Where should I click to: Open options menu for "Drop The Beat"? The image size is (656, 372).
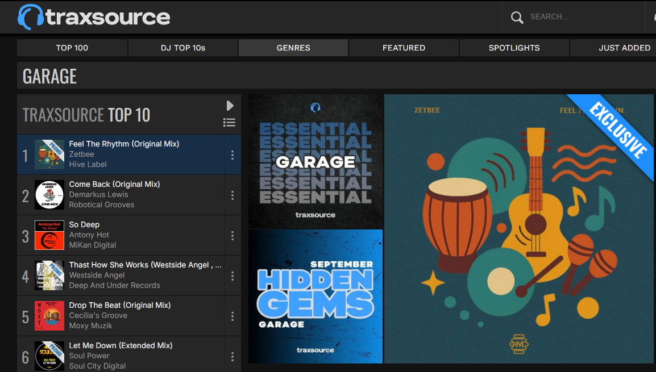pos(232,316)
